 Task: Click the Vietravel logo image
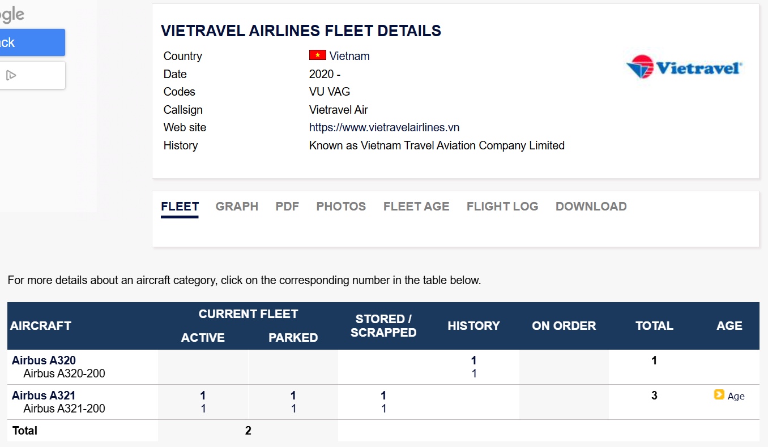point(684,67)
